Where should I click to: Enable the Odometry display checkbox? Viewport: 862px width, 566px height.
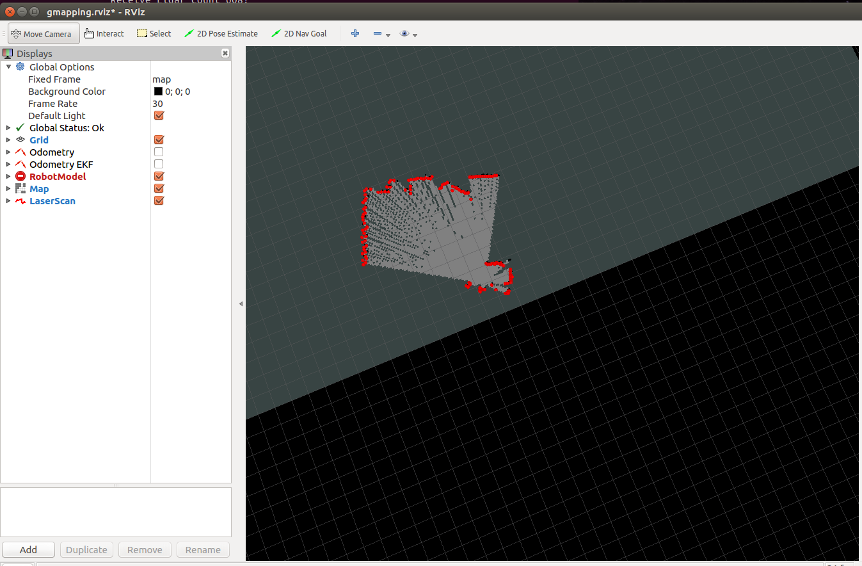[159, 152]
